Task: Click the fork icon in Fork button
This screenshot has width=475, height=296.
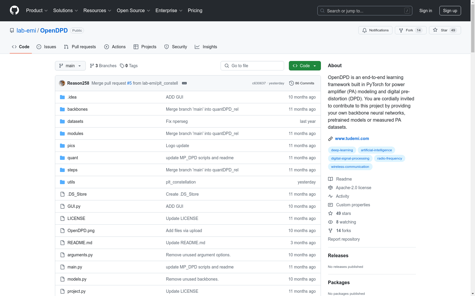Action: coord(401,30)
